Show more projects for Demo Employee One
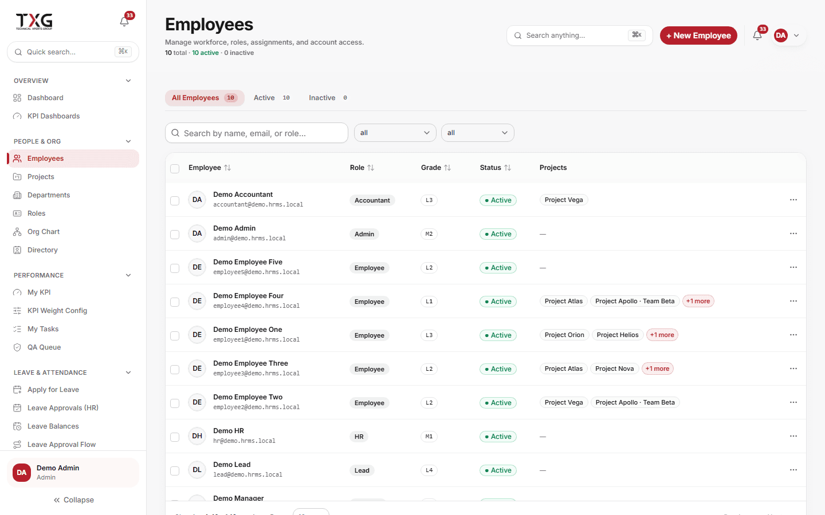825x515 pixels. 662,335
